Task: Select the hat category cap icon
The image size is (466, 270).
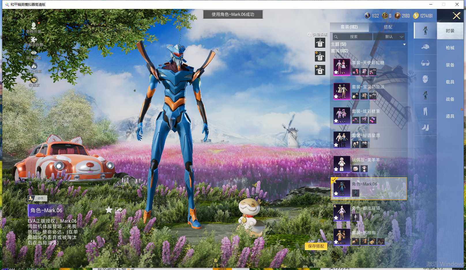Action: (x=425, y=47)
